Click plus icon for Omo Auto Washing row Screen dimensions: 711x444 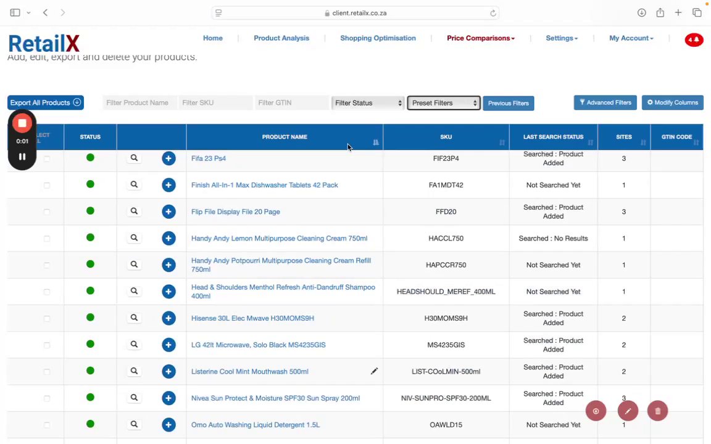pyautogui.click(x=168, y=425)
